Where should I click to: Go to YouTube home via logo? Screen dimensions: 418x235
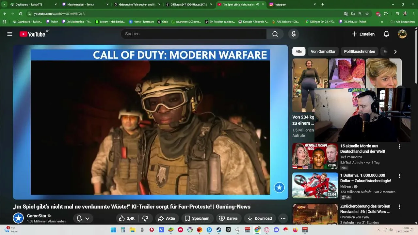pos(32,34)
